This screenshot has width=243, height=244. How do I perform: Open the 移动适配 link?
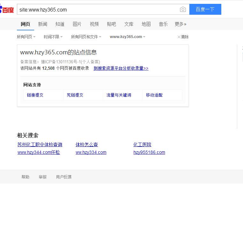coord(154,95)
